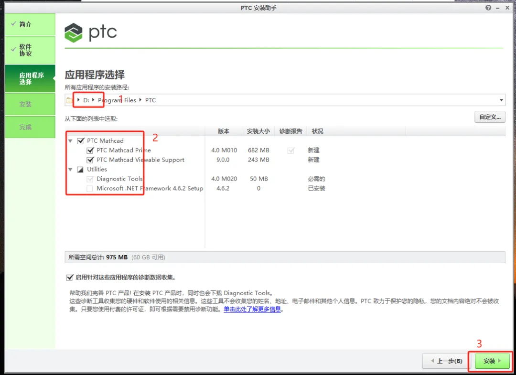Viewport: 516px width, 375px height.
Task: Toggle the PTC Mathcad group checkbox
Action: [x=80, y=141]
